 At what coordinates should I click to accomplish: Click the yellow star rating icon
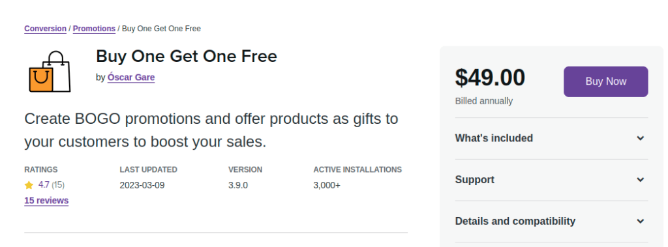tap(29, 185)
